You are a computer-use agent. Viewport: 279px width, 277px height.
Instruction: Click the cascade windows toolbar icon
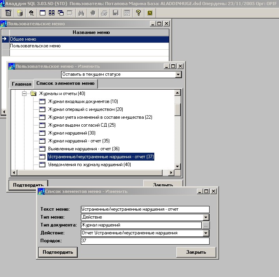click(x=61, y=13)
